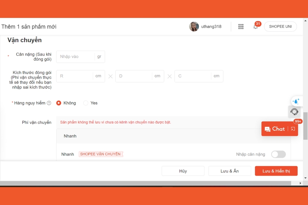Click the SHOPEE VẬN CHUYỂN tag
The height and width of the screenshot is (205, 308).
coord(100,154)
